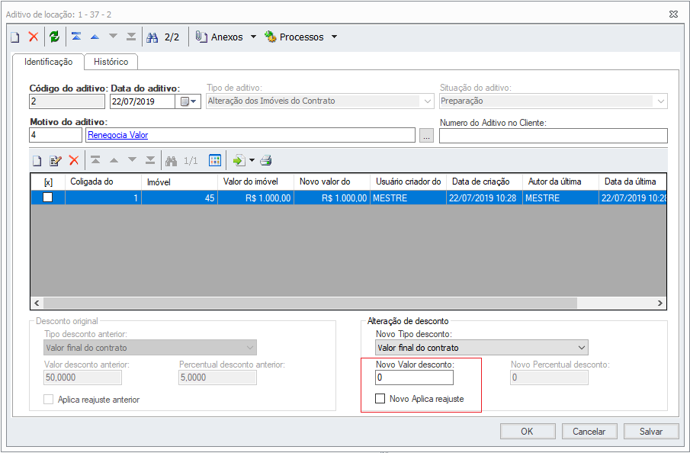
Task: Check the row checkbox for imóvel 45
Action: tap(47, 198)
